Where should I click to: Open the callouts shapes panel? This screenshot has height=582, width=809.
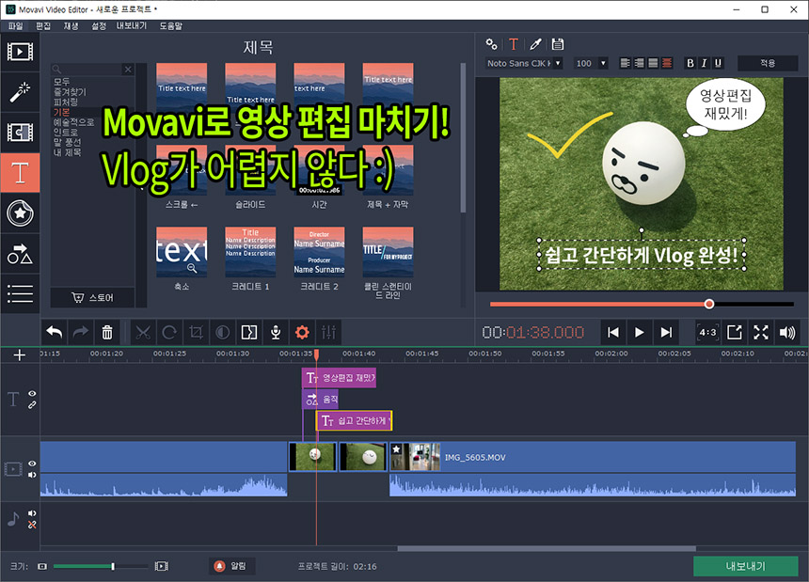pyautogui.click(x=20, y=253)
